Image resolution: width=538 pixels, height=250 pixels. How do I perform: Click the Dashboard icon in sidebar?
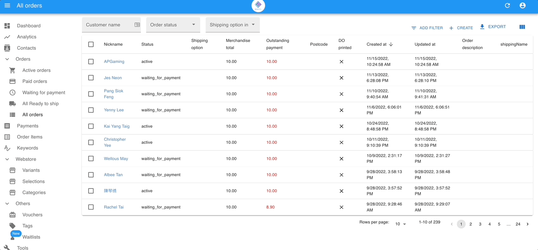coord(7,26)
